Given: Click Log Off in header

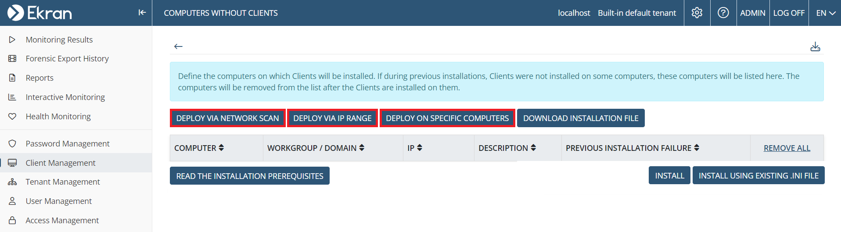Looking at the screenshot, I should click(x=788, y=13).
